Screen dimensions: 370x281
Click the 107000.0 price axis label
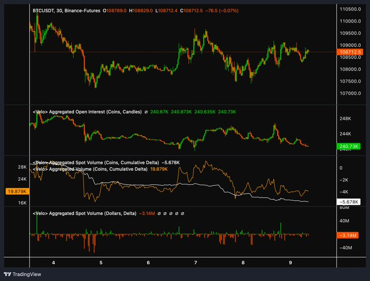tap(350, 93)
